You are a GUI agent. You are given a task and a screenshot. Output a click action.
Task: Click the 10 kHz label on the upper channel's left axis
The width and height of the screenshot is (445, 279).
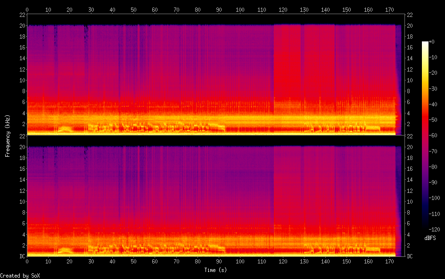point(22,80)
